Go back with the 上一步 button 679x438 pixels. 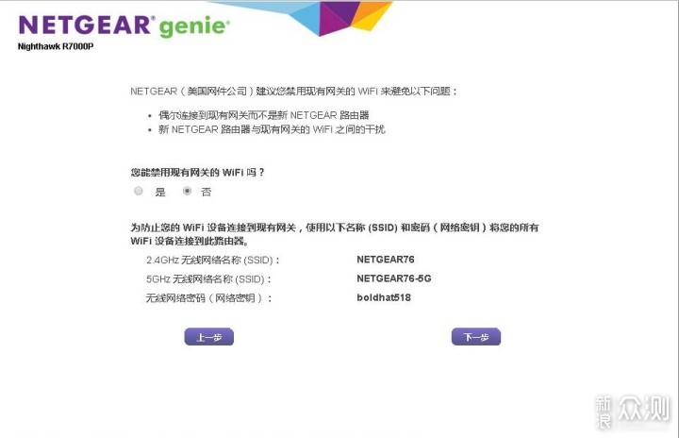(209, 337)
